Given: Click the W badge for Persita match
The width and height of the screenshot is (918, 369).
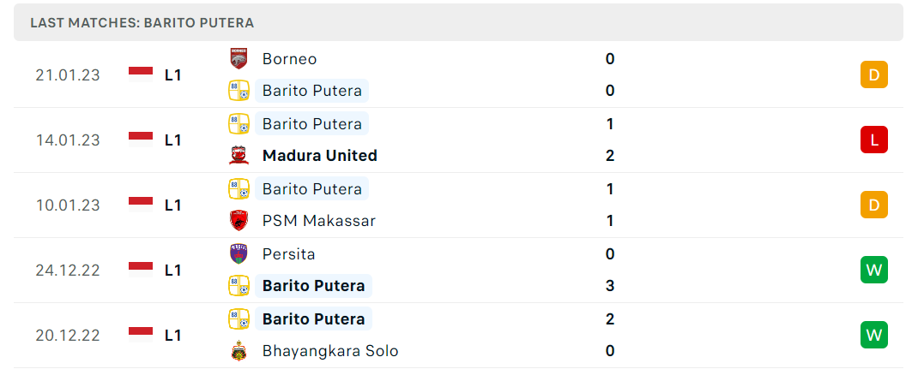Looking at the screenshot, I should [874, 271].
